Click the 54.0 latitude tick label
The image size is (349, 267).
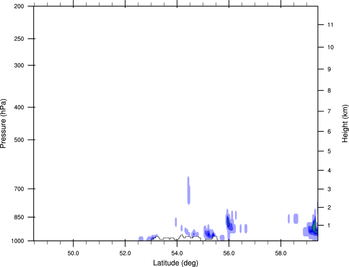177,251
